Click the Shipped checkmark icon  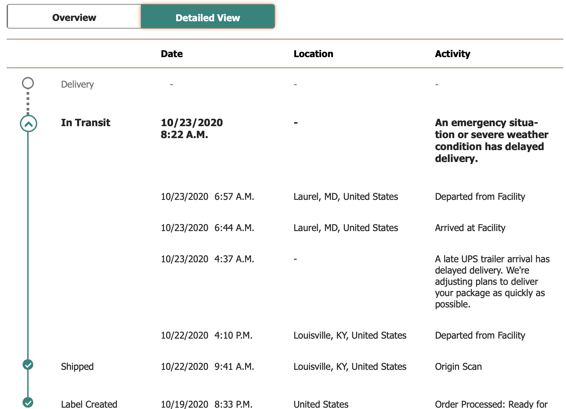coord(28,365)
